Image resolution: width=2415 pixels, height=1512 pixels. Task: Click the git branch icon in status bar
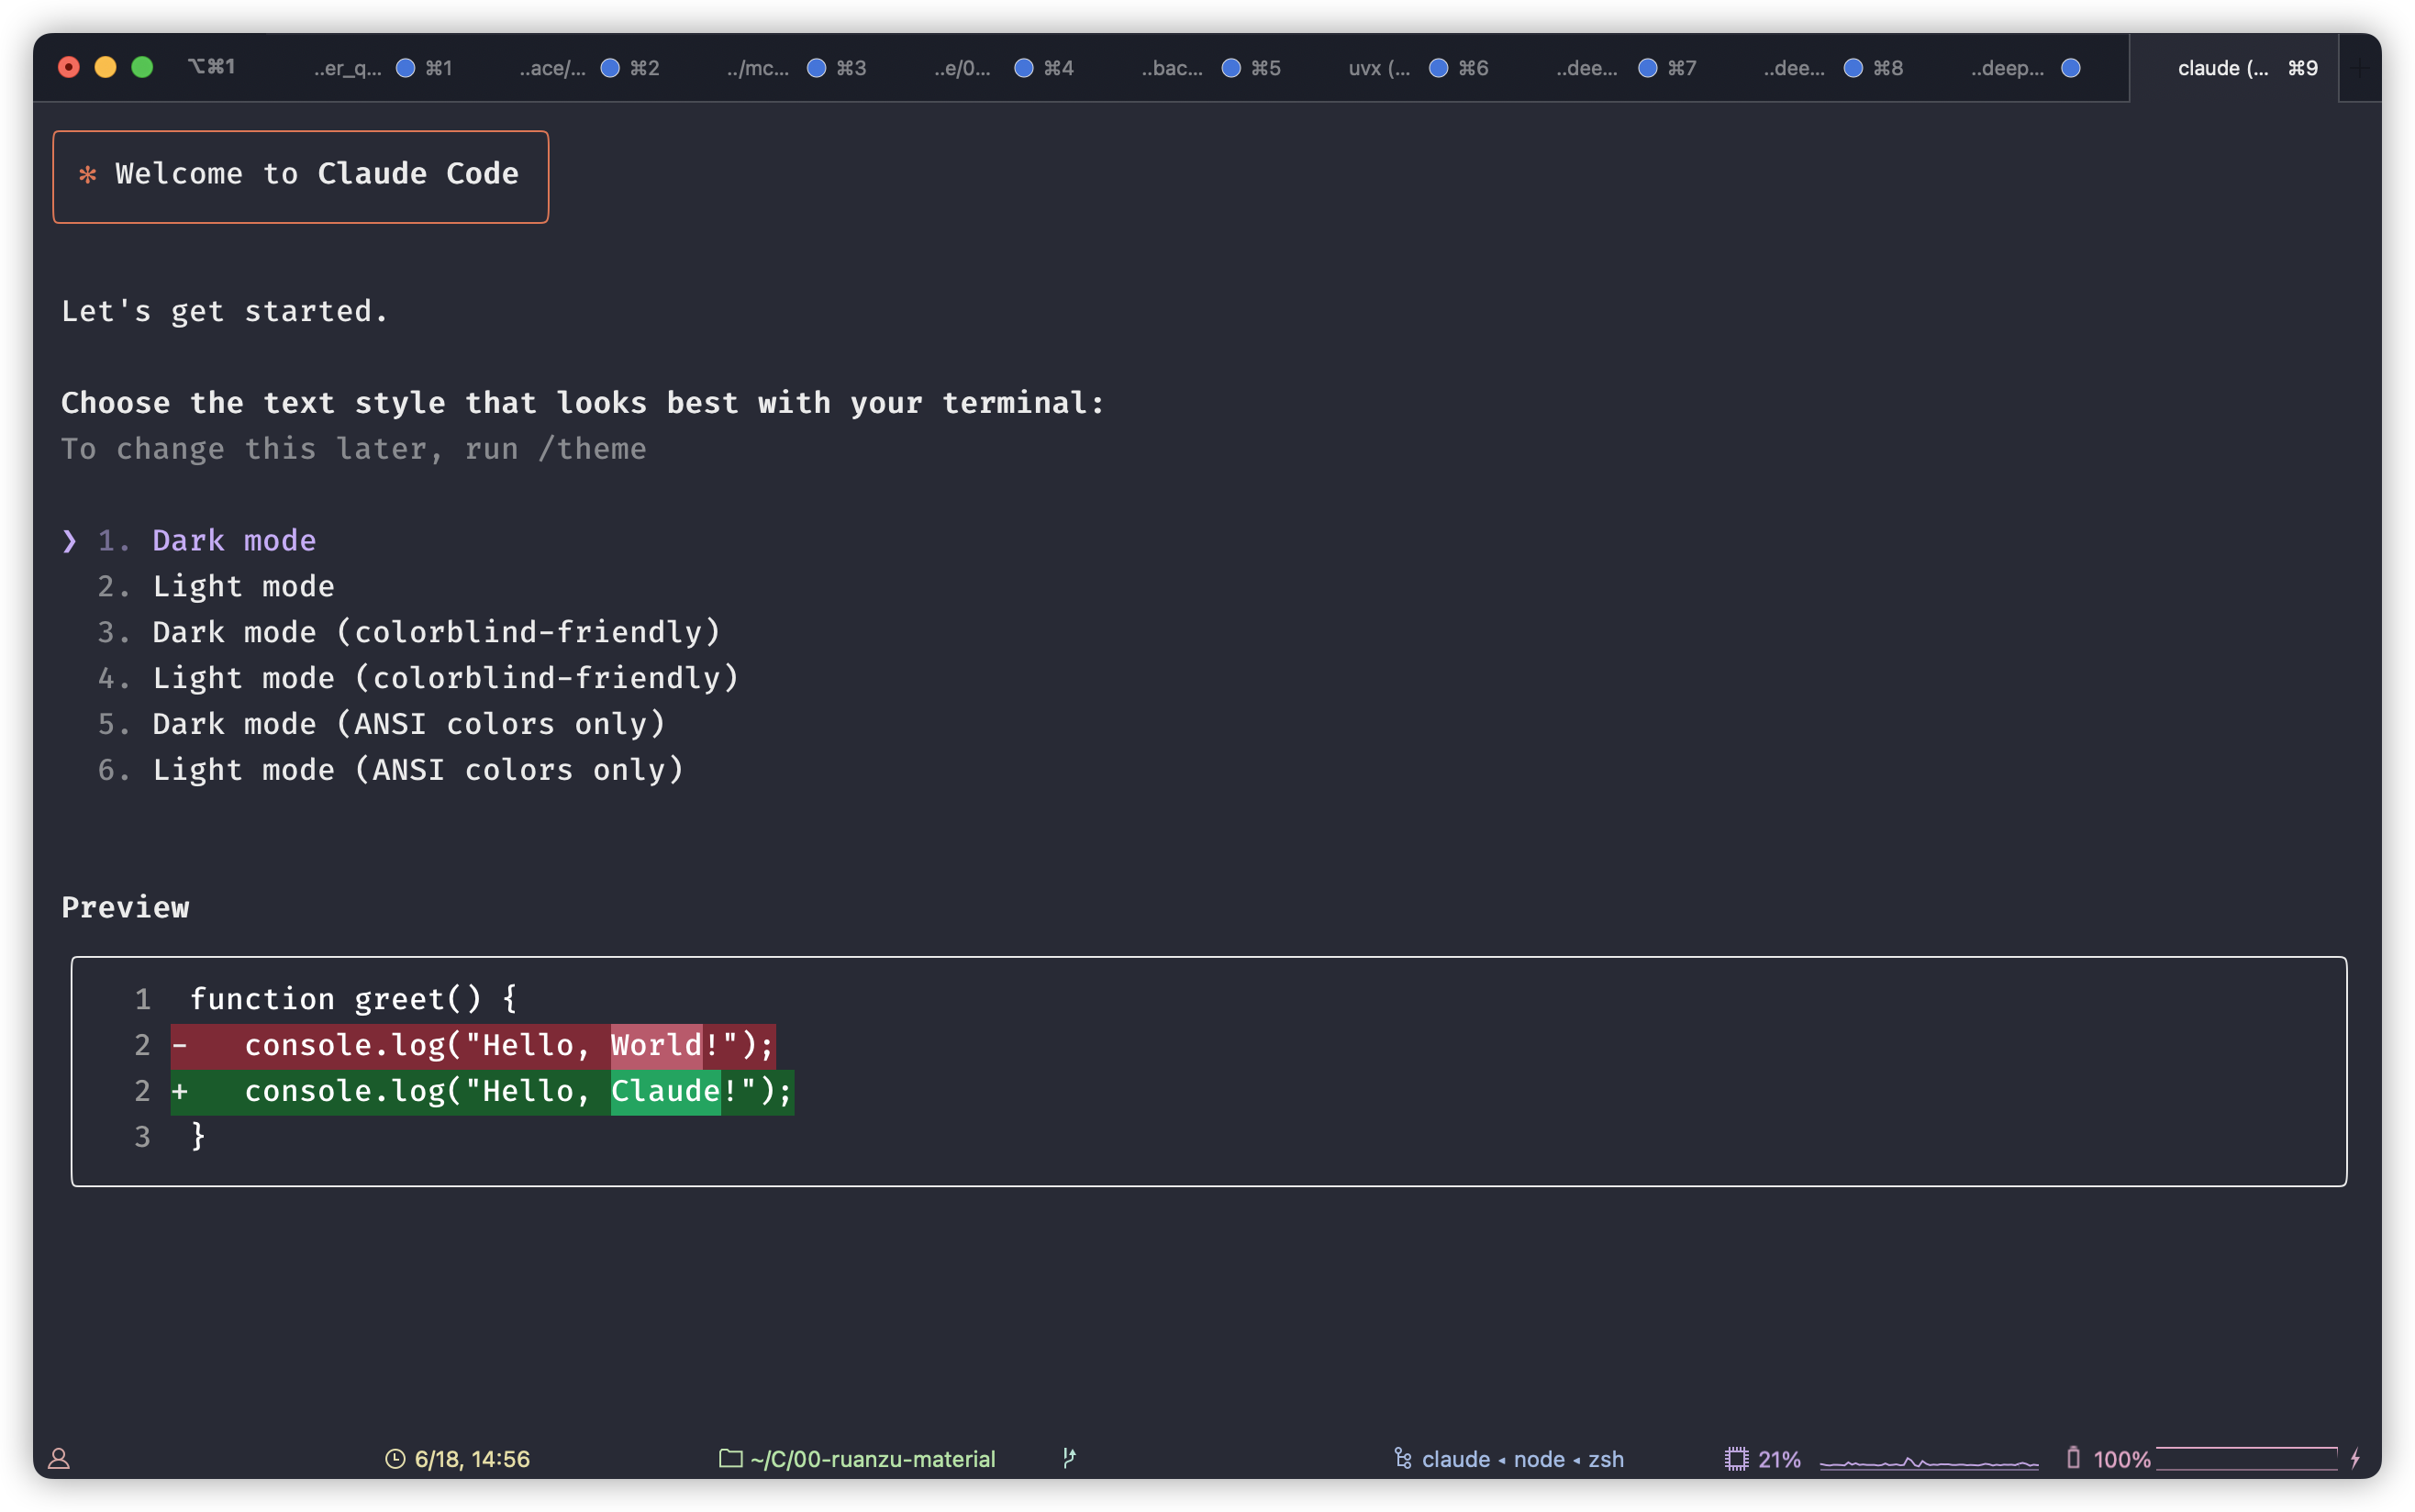1069,1458
